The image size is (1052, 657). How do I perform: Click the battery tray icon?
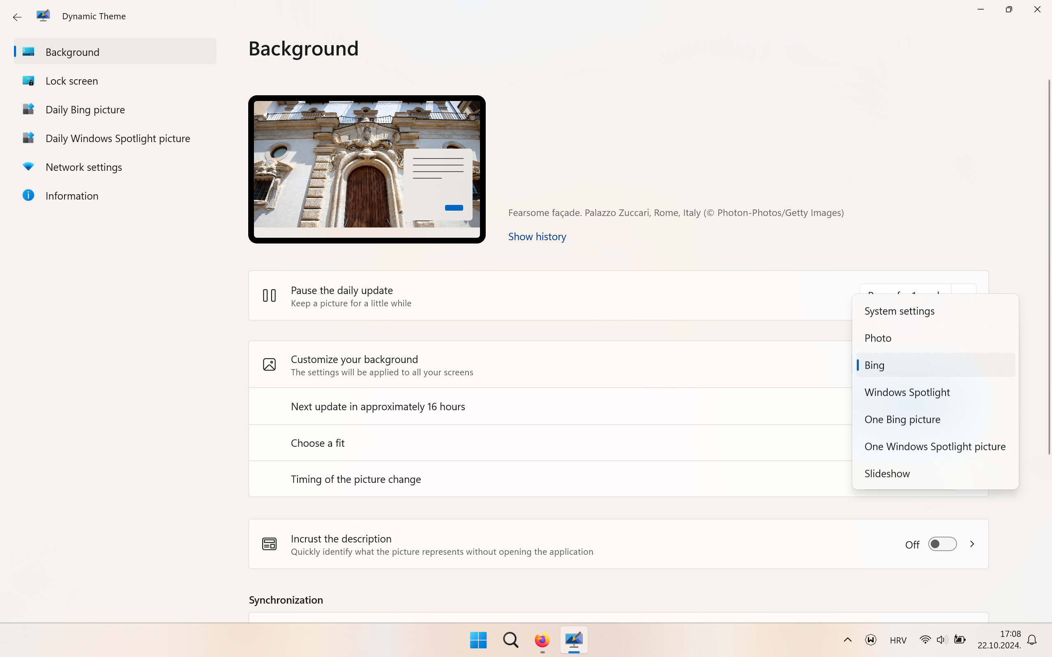point(960,640)
